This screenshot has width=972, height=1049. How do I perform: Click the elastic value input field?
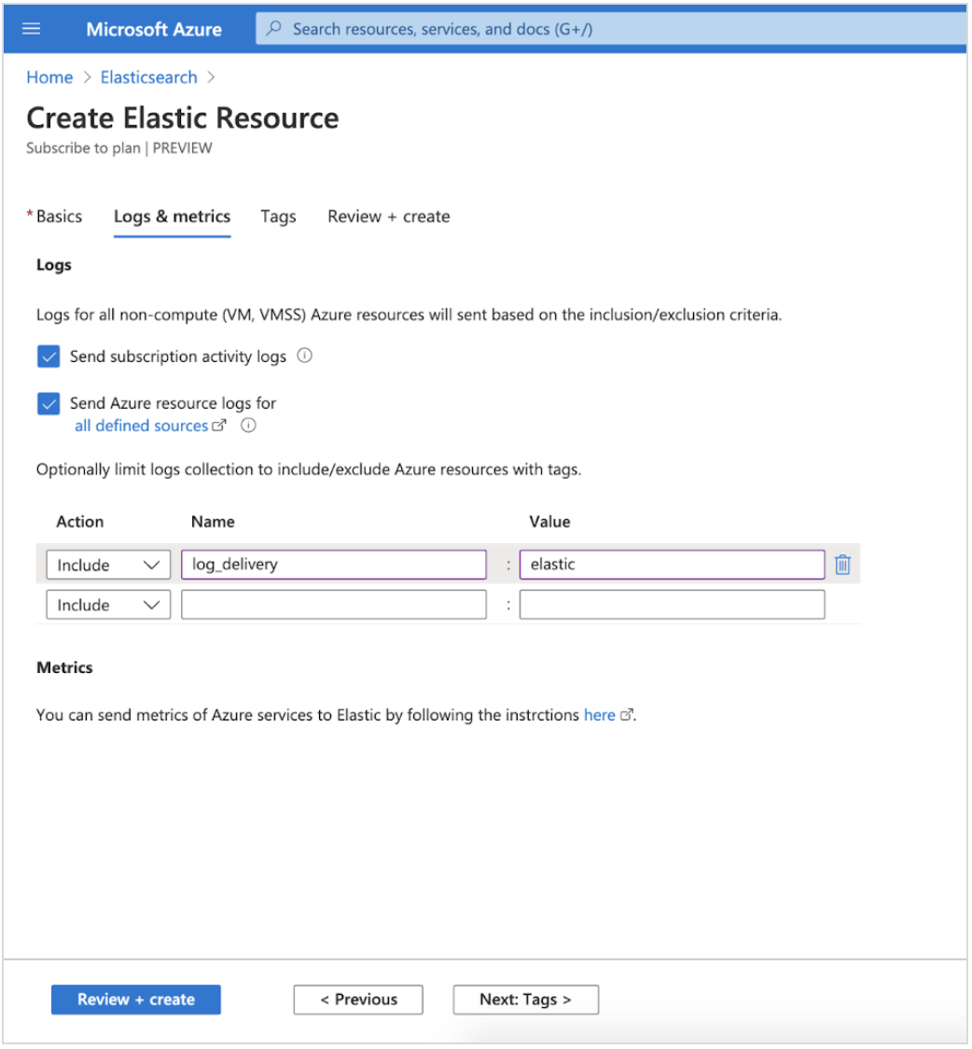tap(672, 564)
